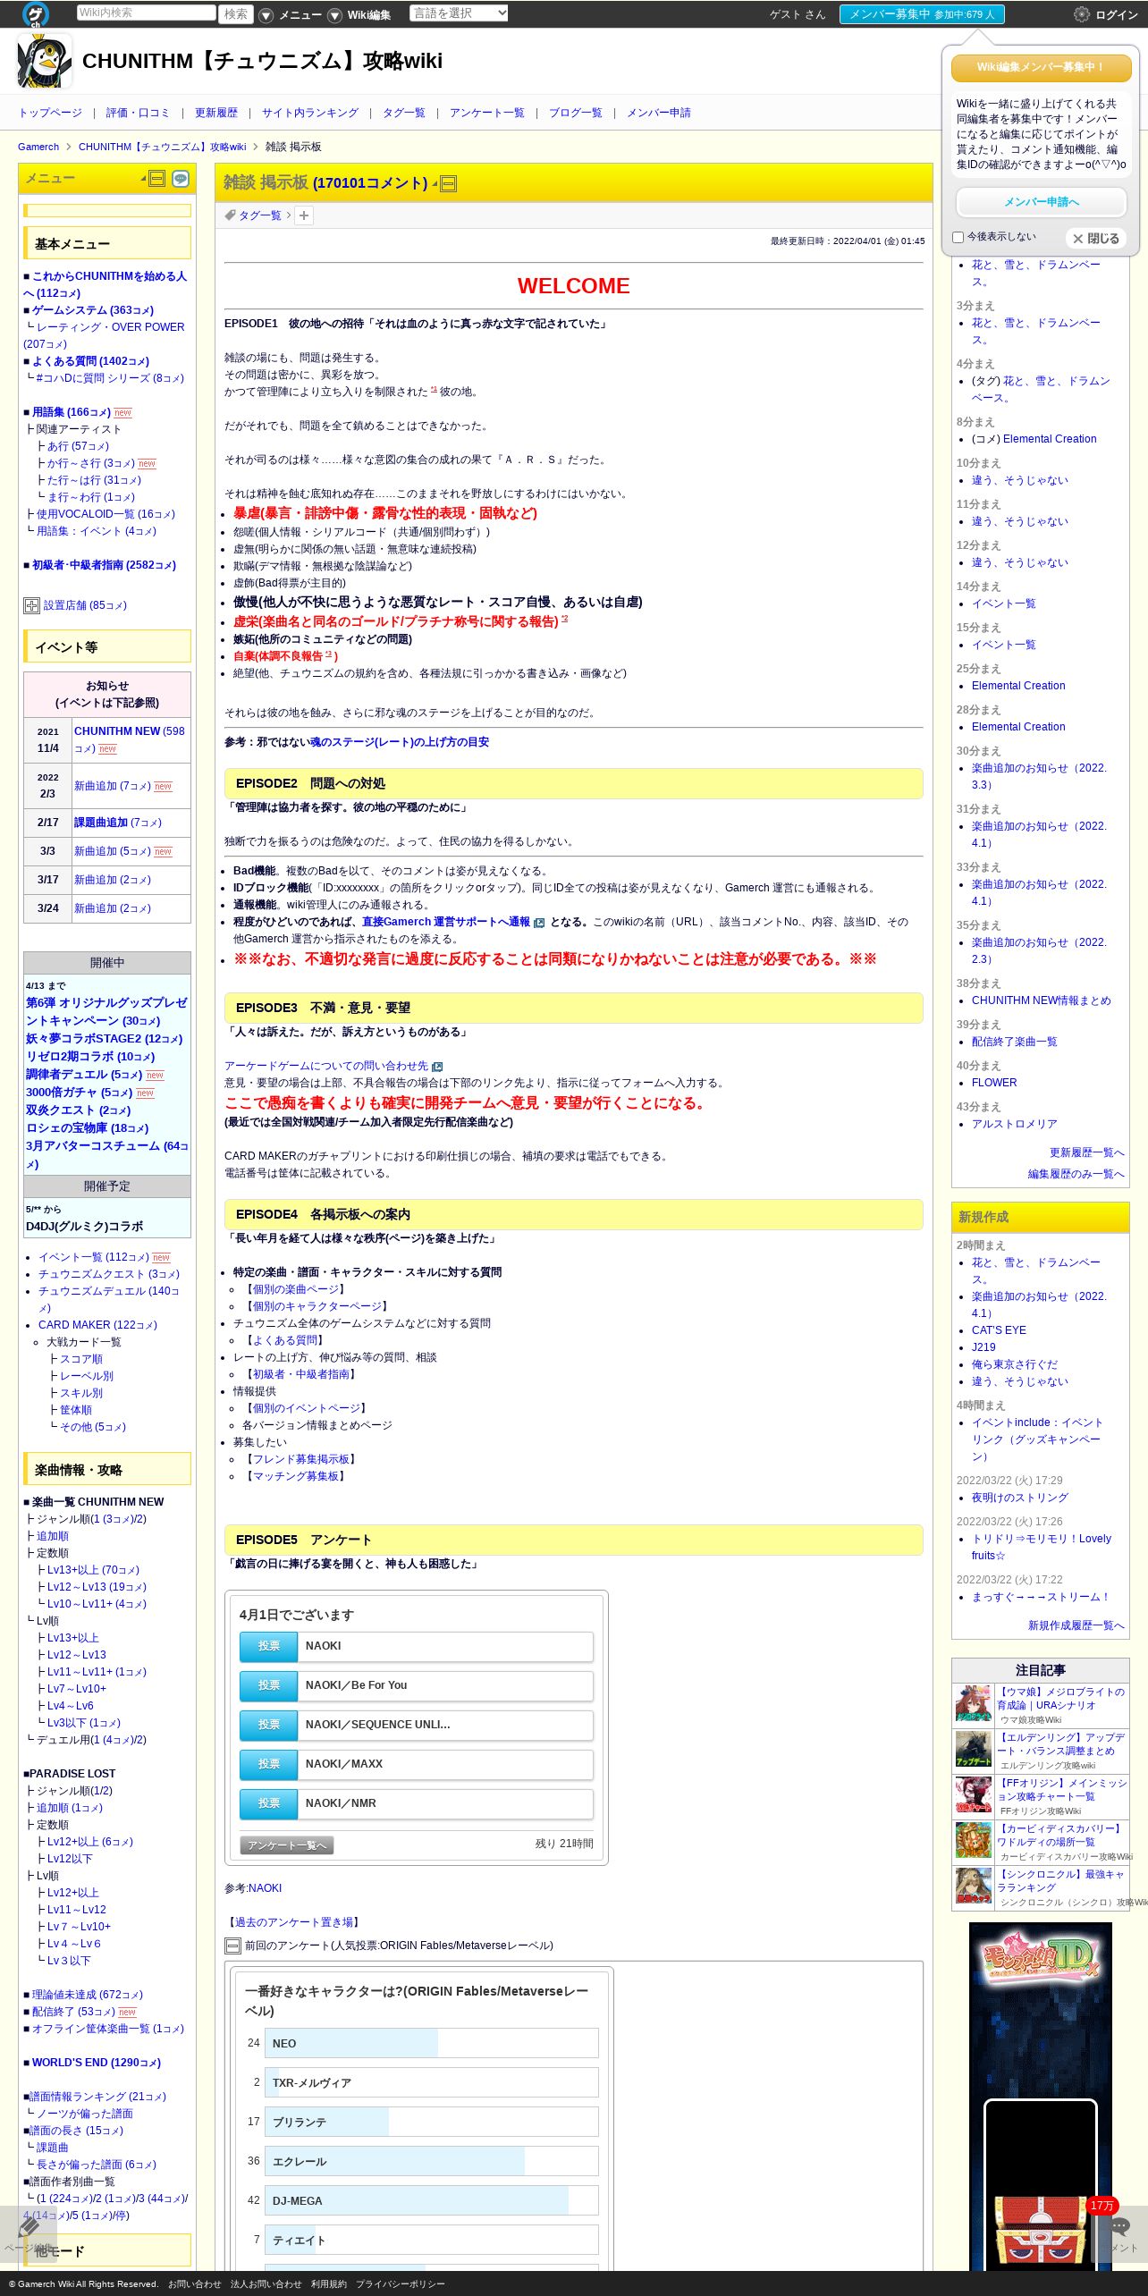Open the シンクロニクル article thumbnail
Viewport: 1148px width, 2296px height.
pos(974,1887)
